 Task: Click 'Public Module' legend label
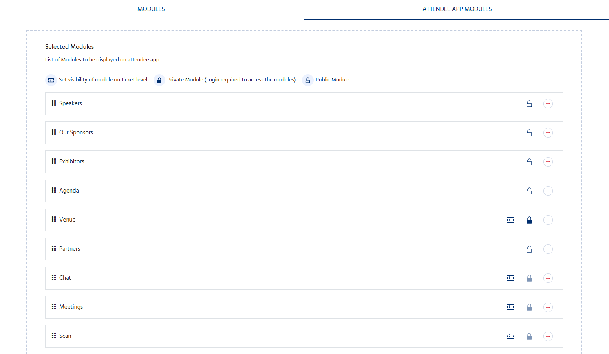pos(333,80)
